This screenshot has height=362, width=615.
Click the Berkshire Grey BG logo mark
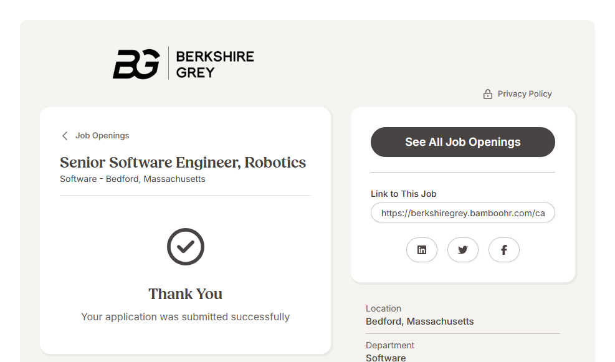tap(136, 64)
